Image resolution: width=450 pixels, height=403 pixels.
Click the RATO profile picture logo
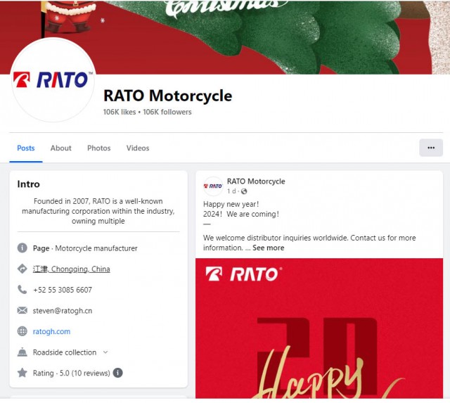(53, 79)
